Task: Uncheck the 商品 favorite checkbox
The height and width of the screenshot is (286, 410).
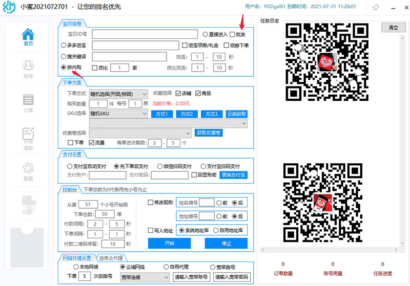Action: [198, 93]
